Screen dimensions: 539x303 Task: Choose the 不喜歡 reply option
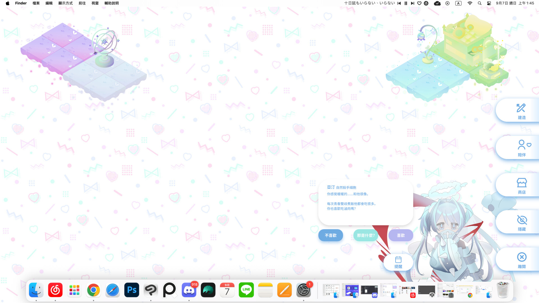click(330, 235)
